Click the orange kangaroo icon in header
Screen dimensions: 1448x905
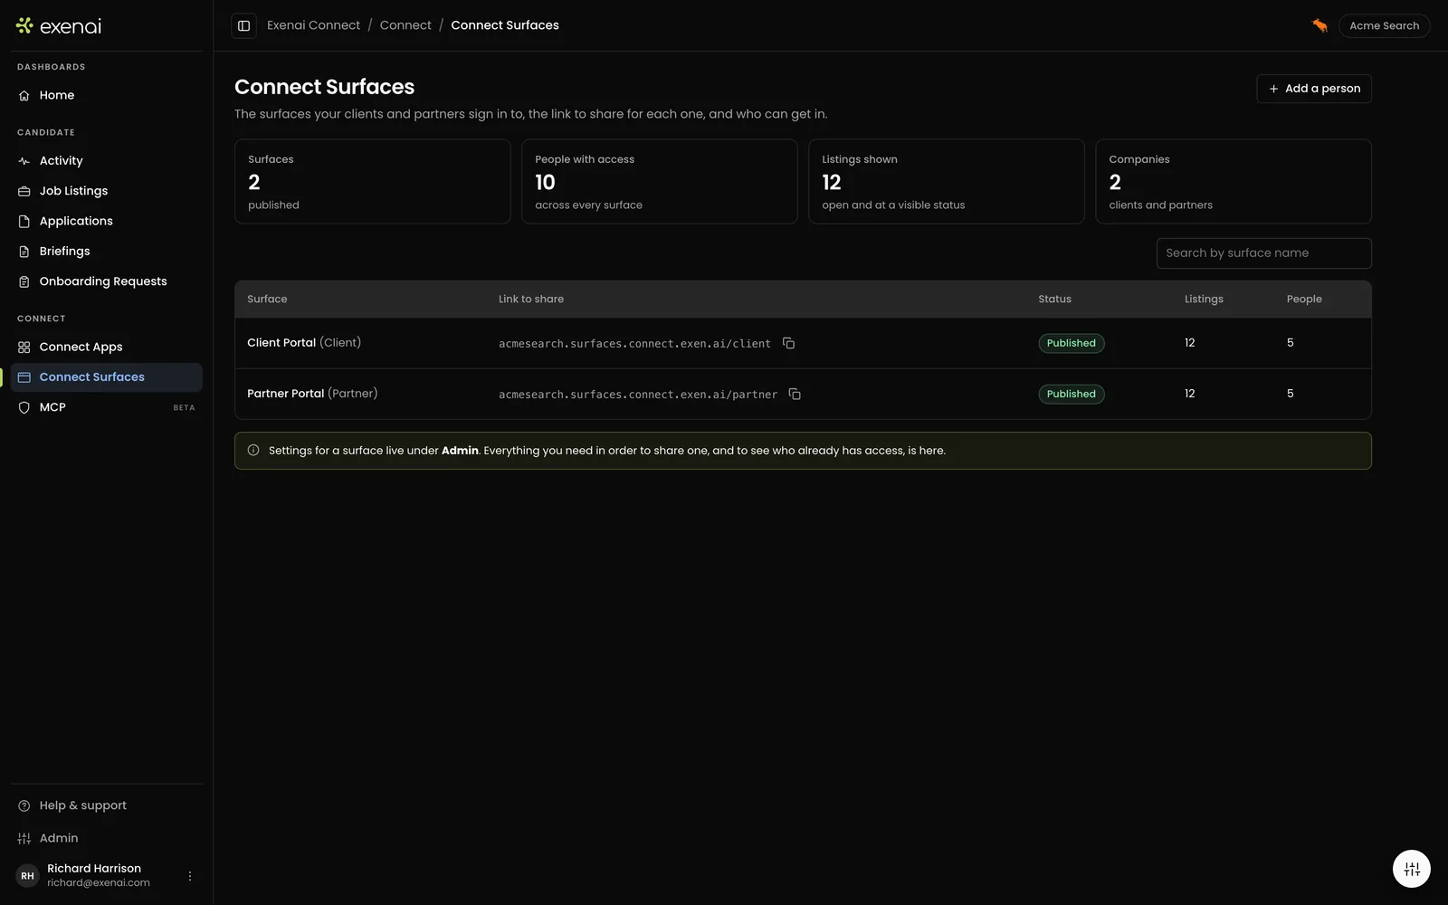[x=1319, y=25]
